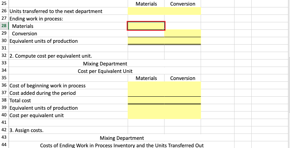Click 'Cost per Equivalent Unit' heading
290x148 pixels.
click(105, 71)
